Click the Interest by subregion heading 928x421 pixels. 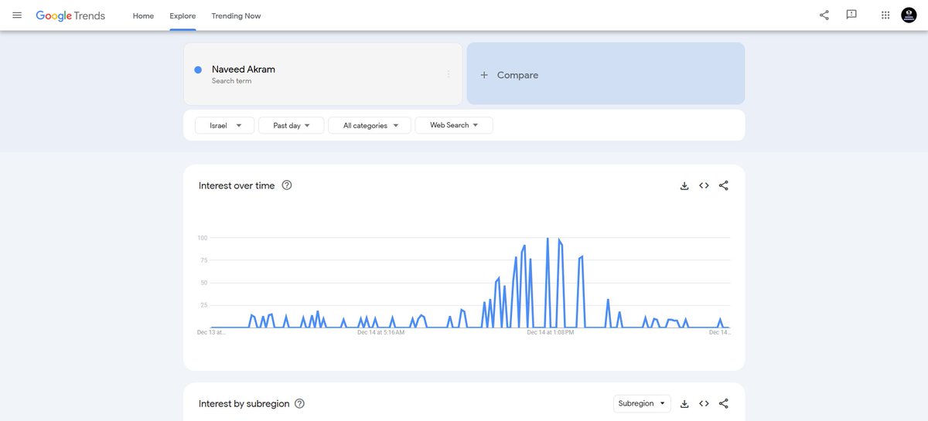[x=244, y=403]
